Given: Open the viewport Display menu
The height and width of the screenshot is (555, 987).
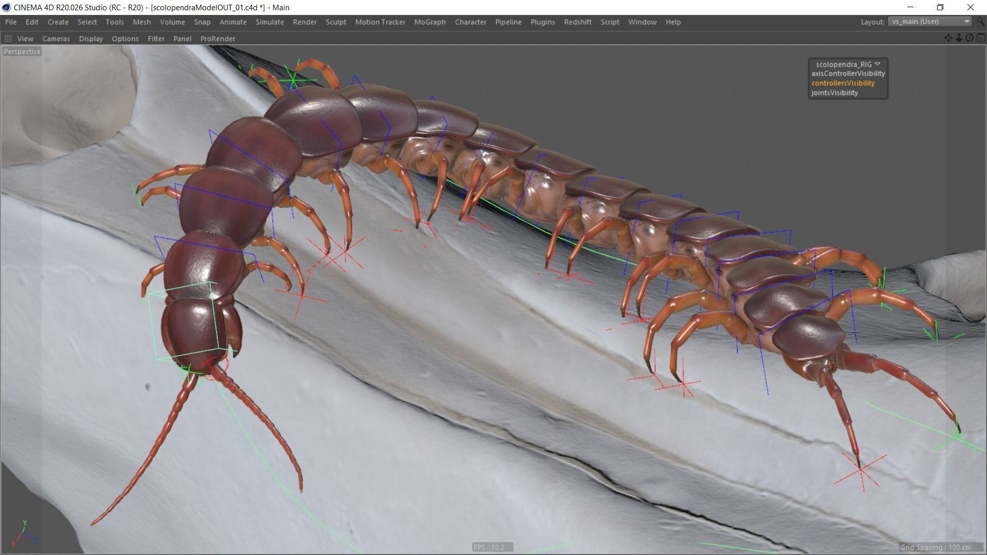Looking at the screenshot, I should (x=91, y=39).
